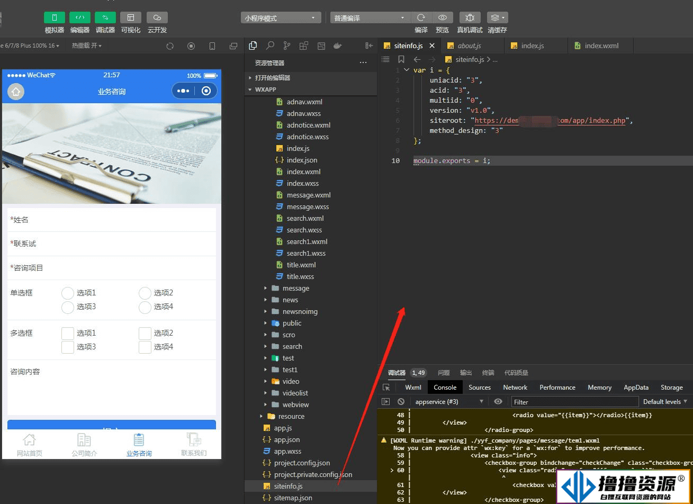Toggle the editor (编辑器) panel button
Viewport: 693px width, 504px height.
(x=80, y=18)
